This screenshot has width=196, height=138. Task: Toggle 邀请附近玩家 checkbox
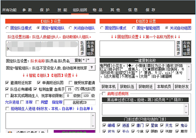pos(7,83)
